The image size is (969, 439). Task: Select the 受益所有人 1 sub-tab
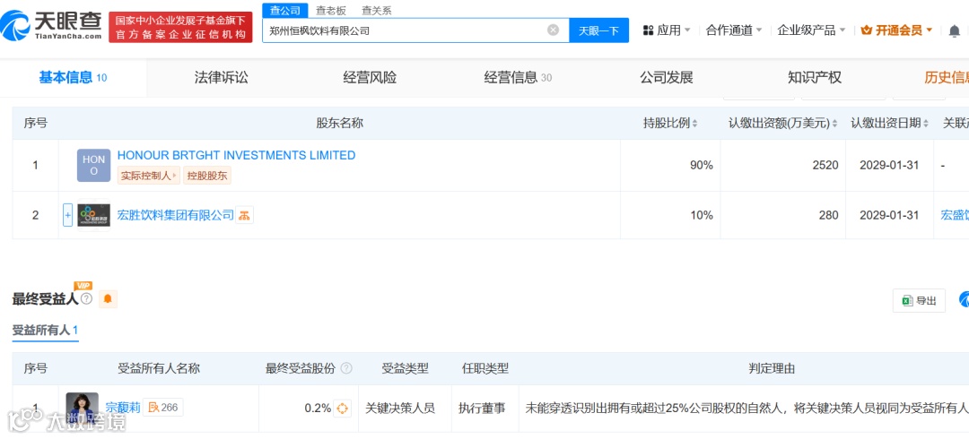(45, 331)
